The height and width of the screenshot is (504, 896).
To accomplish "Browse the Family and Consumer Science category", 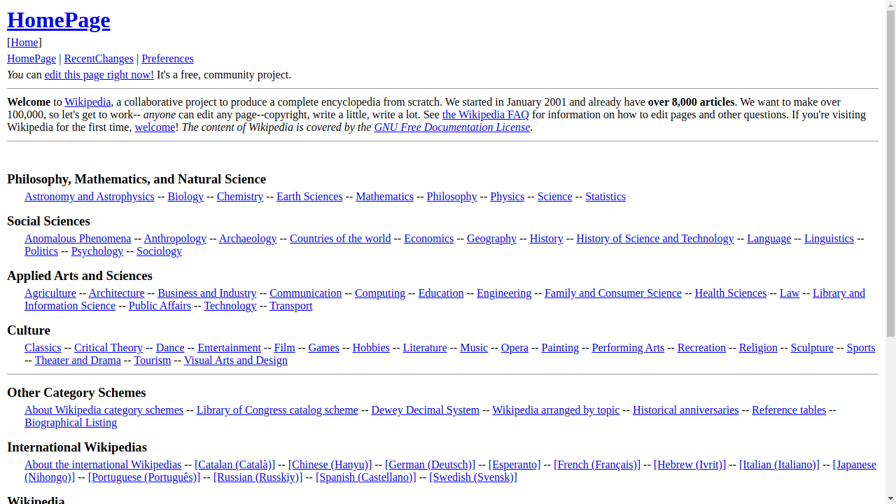I will pos(612,293).
